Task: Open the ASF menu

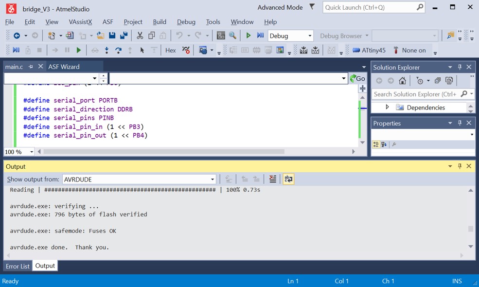Action: click(x=107, y=22)
